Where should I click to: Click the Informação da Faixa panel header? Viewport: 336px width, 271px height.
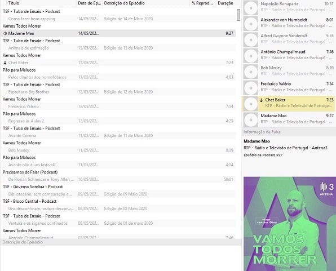coord(289,132)
